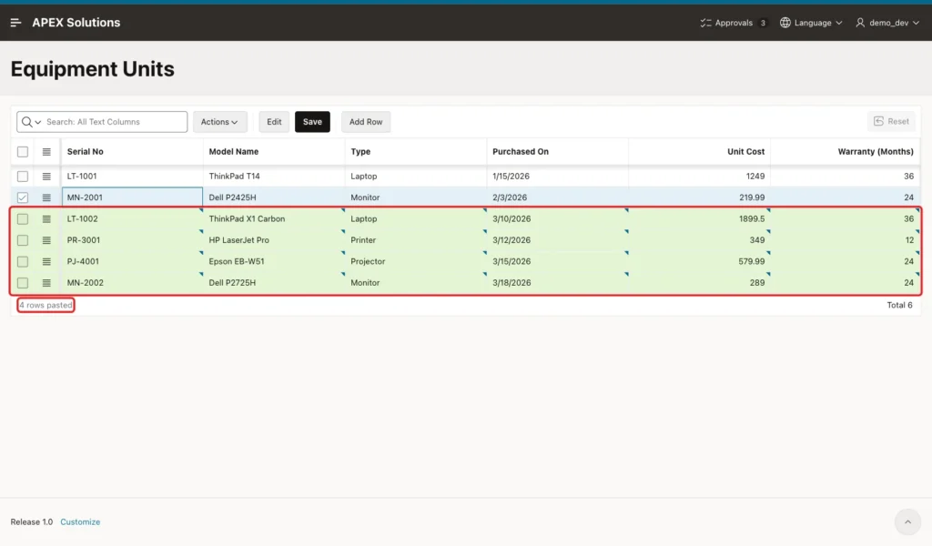
Task: Select the MN-2002 row checkbox
Action: click(x=23, y=283)
